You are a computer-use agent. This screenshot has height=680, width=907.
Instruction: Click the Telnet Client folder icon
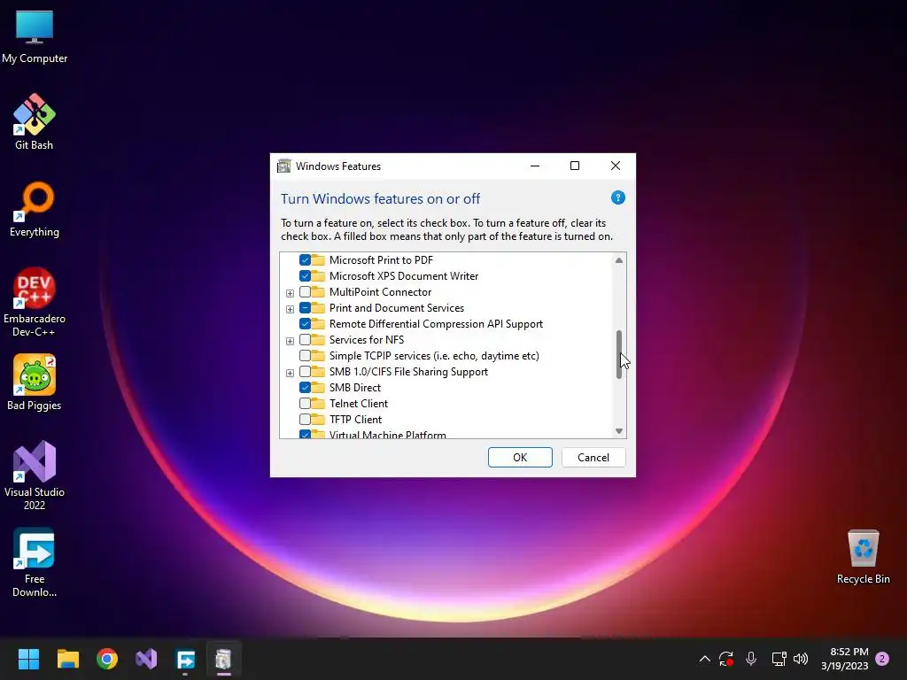318,403
